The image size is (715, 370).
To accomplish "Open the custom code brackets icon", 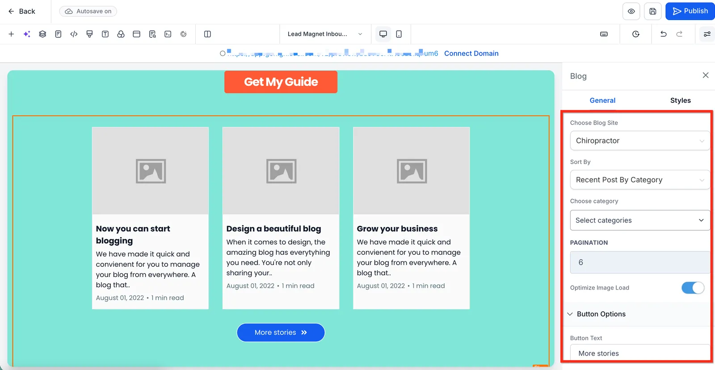I will [x=74, y=34].
